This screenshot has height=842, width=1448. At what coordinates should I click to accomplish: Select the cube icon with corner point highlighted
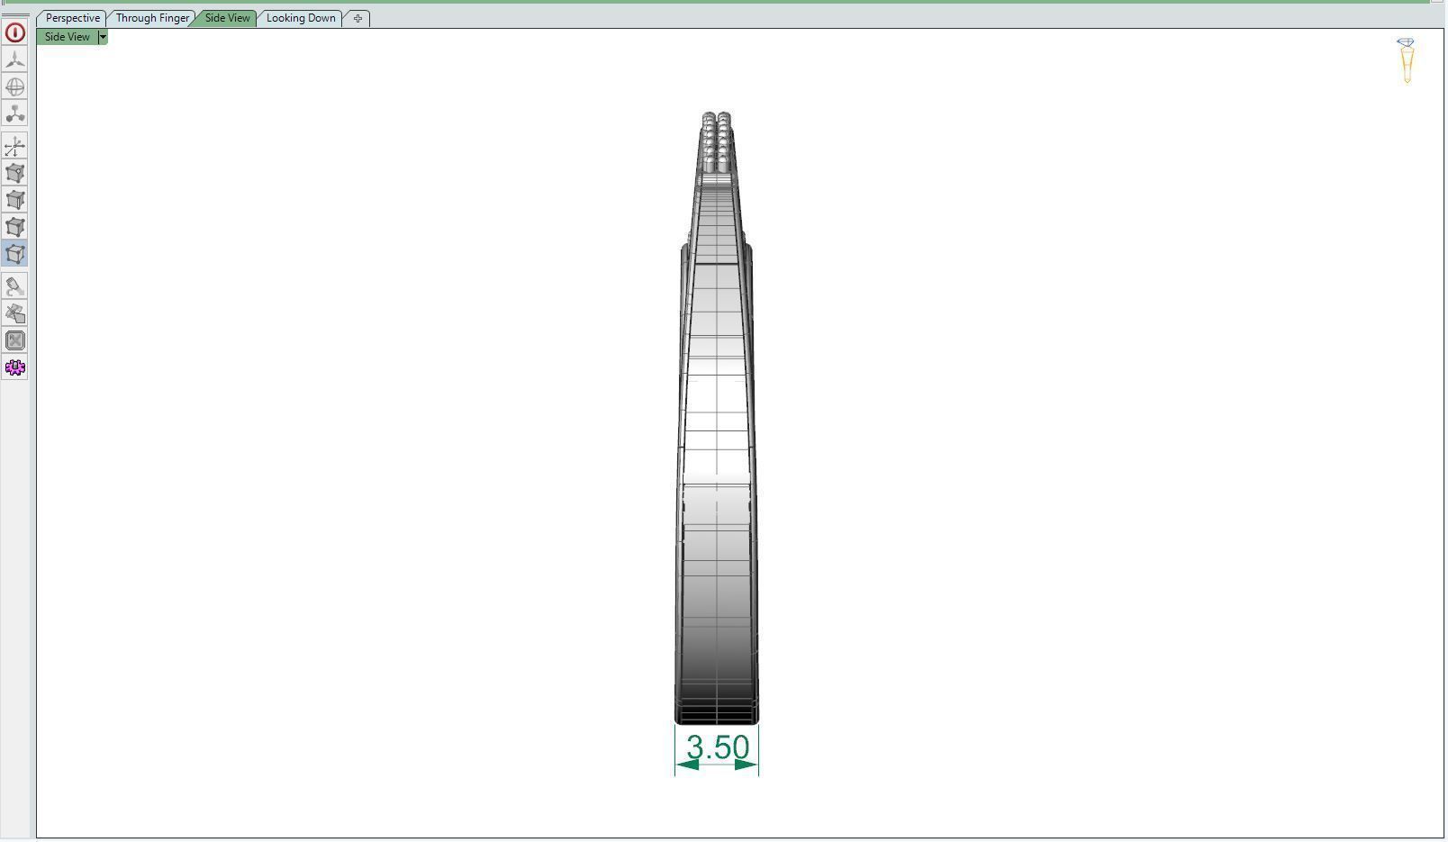point(14,173)
